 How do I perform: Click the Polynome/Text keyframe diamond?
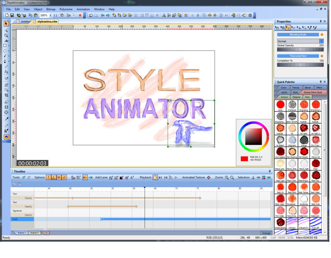click(x=322, y=56)
